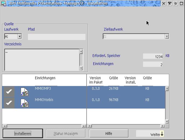Click the 0.3.0 version cell
This screenshot has width=185, height=140.
click(96, 88)
